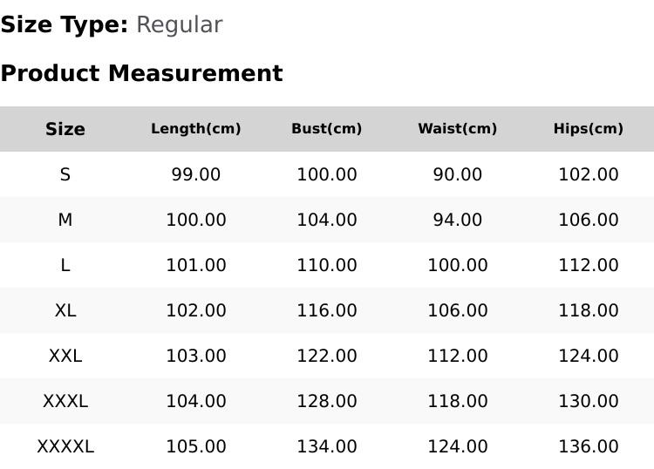The image size is (654, 469).
Task: Click the Size column header
Action: point(65,129)
